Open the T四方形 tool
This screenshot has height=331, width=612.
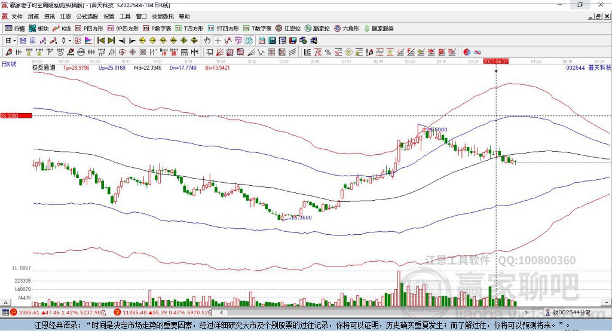pos(189,29)
